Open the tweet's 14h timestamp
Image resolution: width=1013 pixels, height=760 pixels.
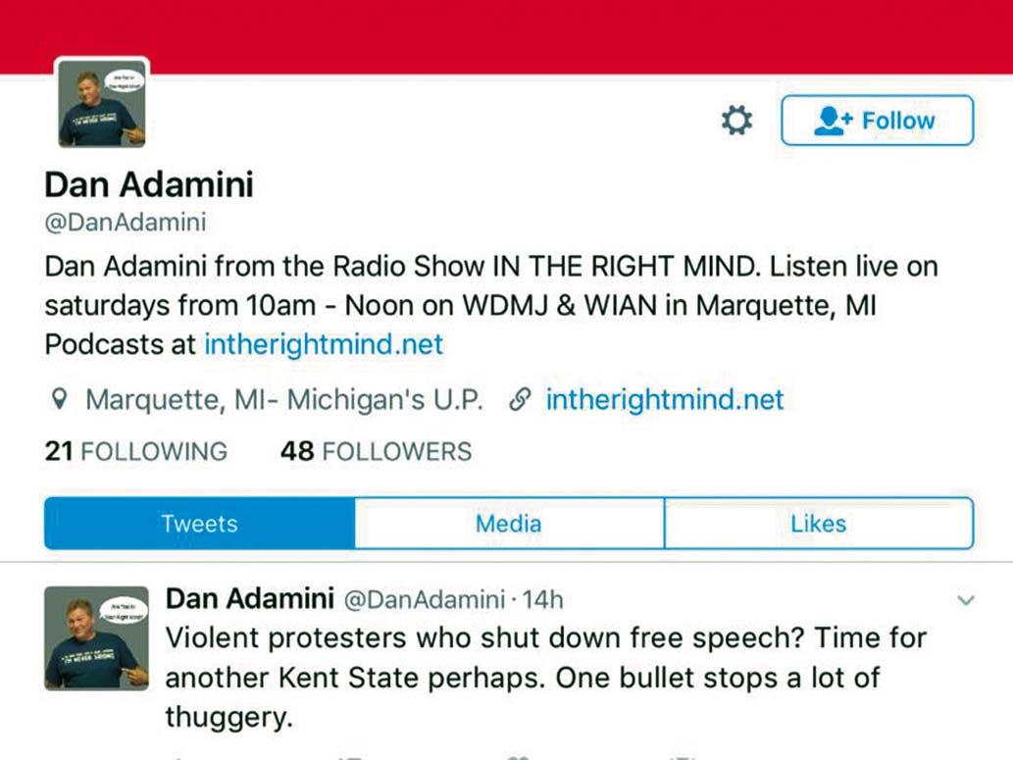click(542, 600)
